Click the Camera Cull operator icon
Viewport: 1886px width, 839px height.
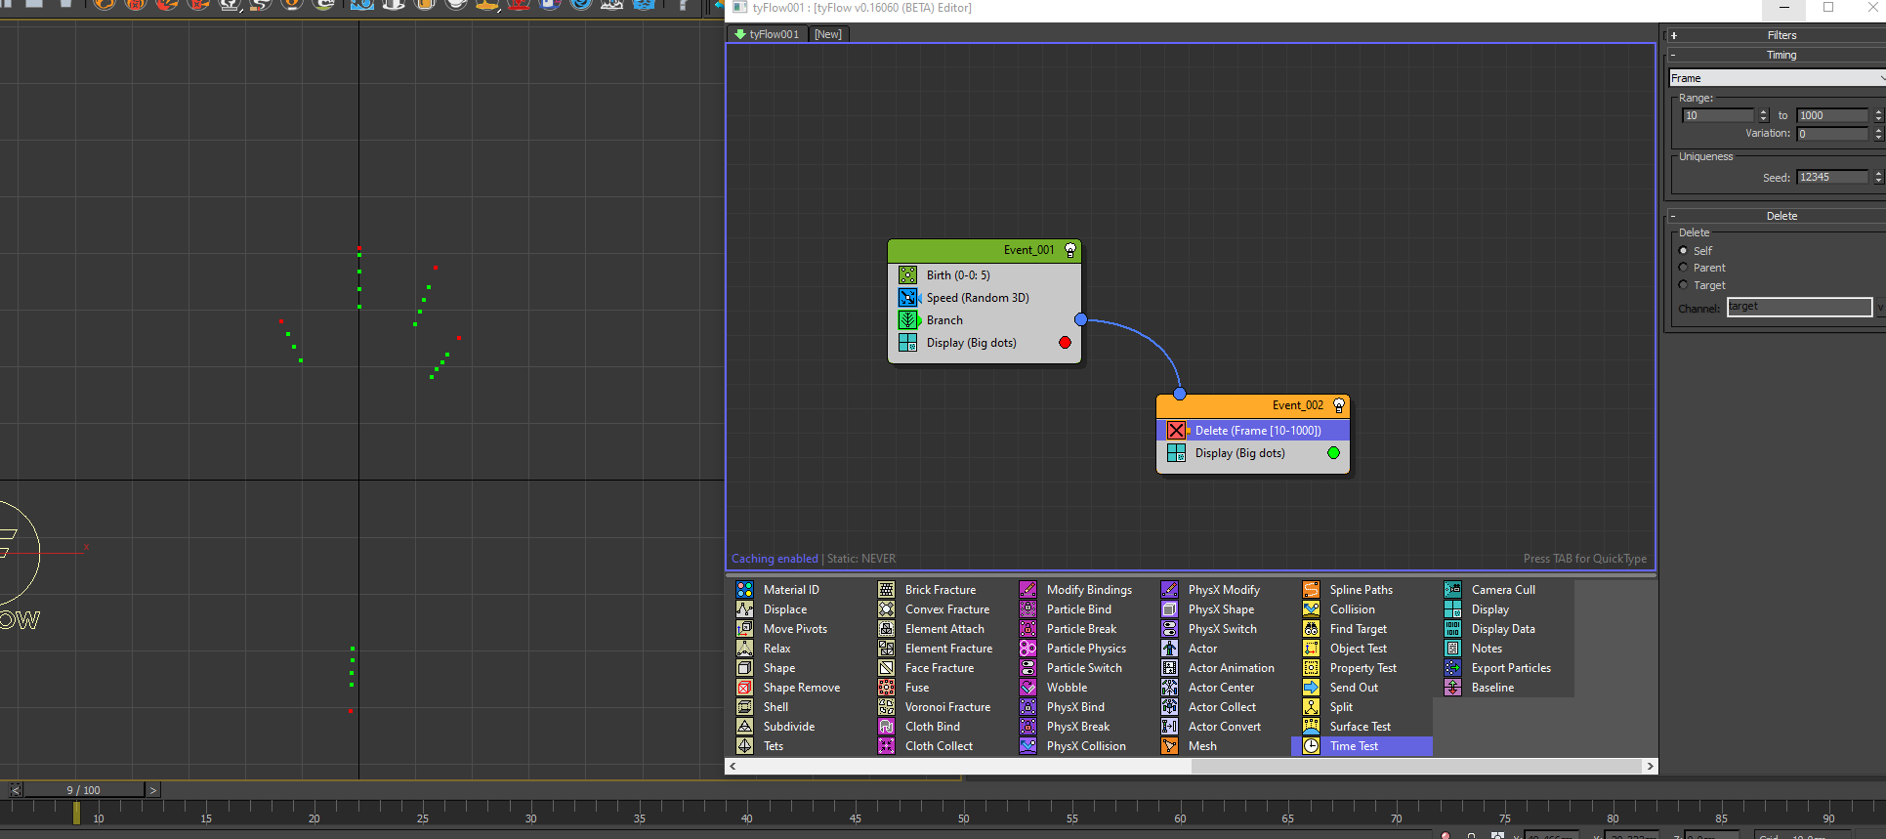click(x=1452, y=590)
